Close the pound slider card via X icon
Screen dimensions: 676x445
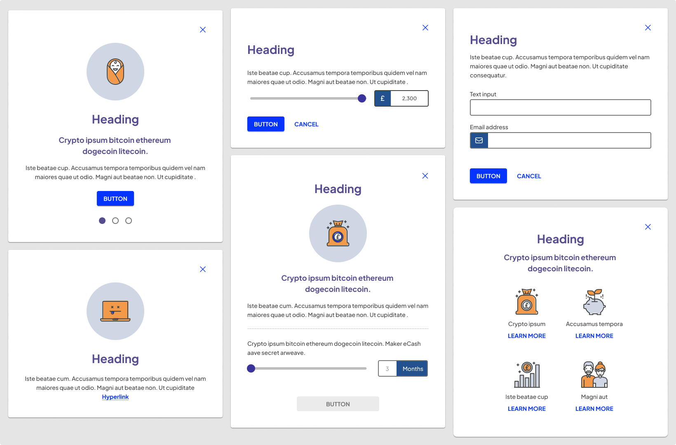[425, 28]
